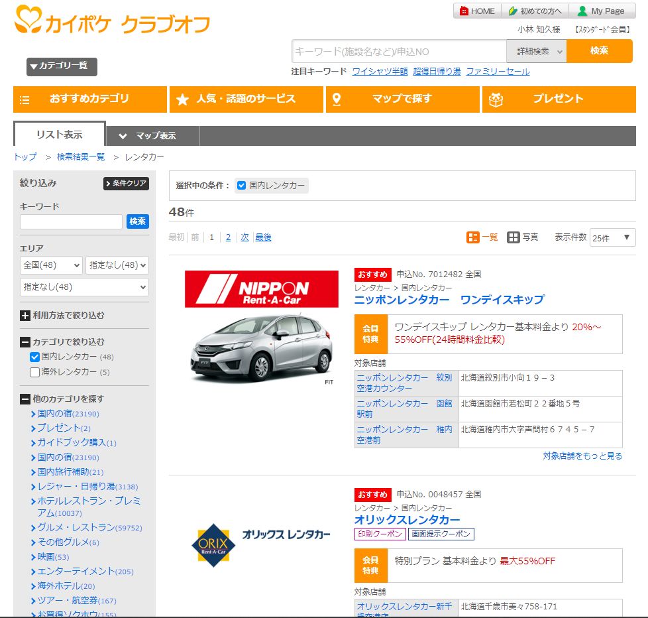Click the NIPPON Rent-A-Car logo image
The height and width of the screenshot is (618, 648).
(262, 288)
